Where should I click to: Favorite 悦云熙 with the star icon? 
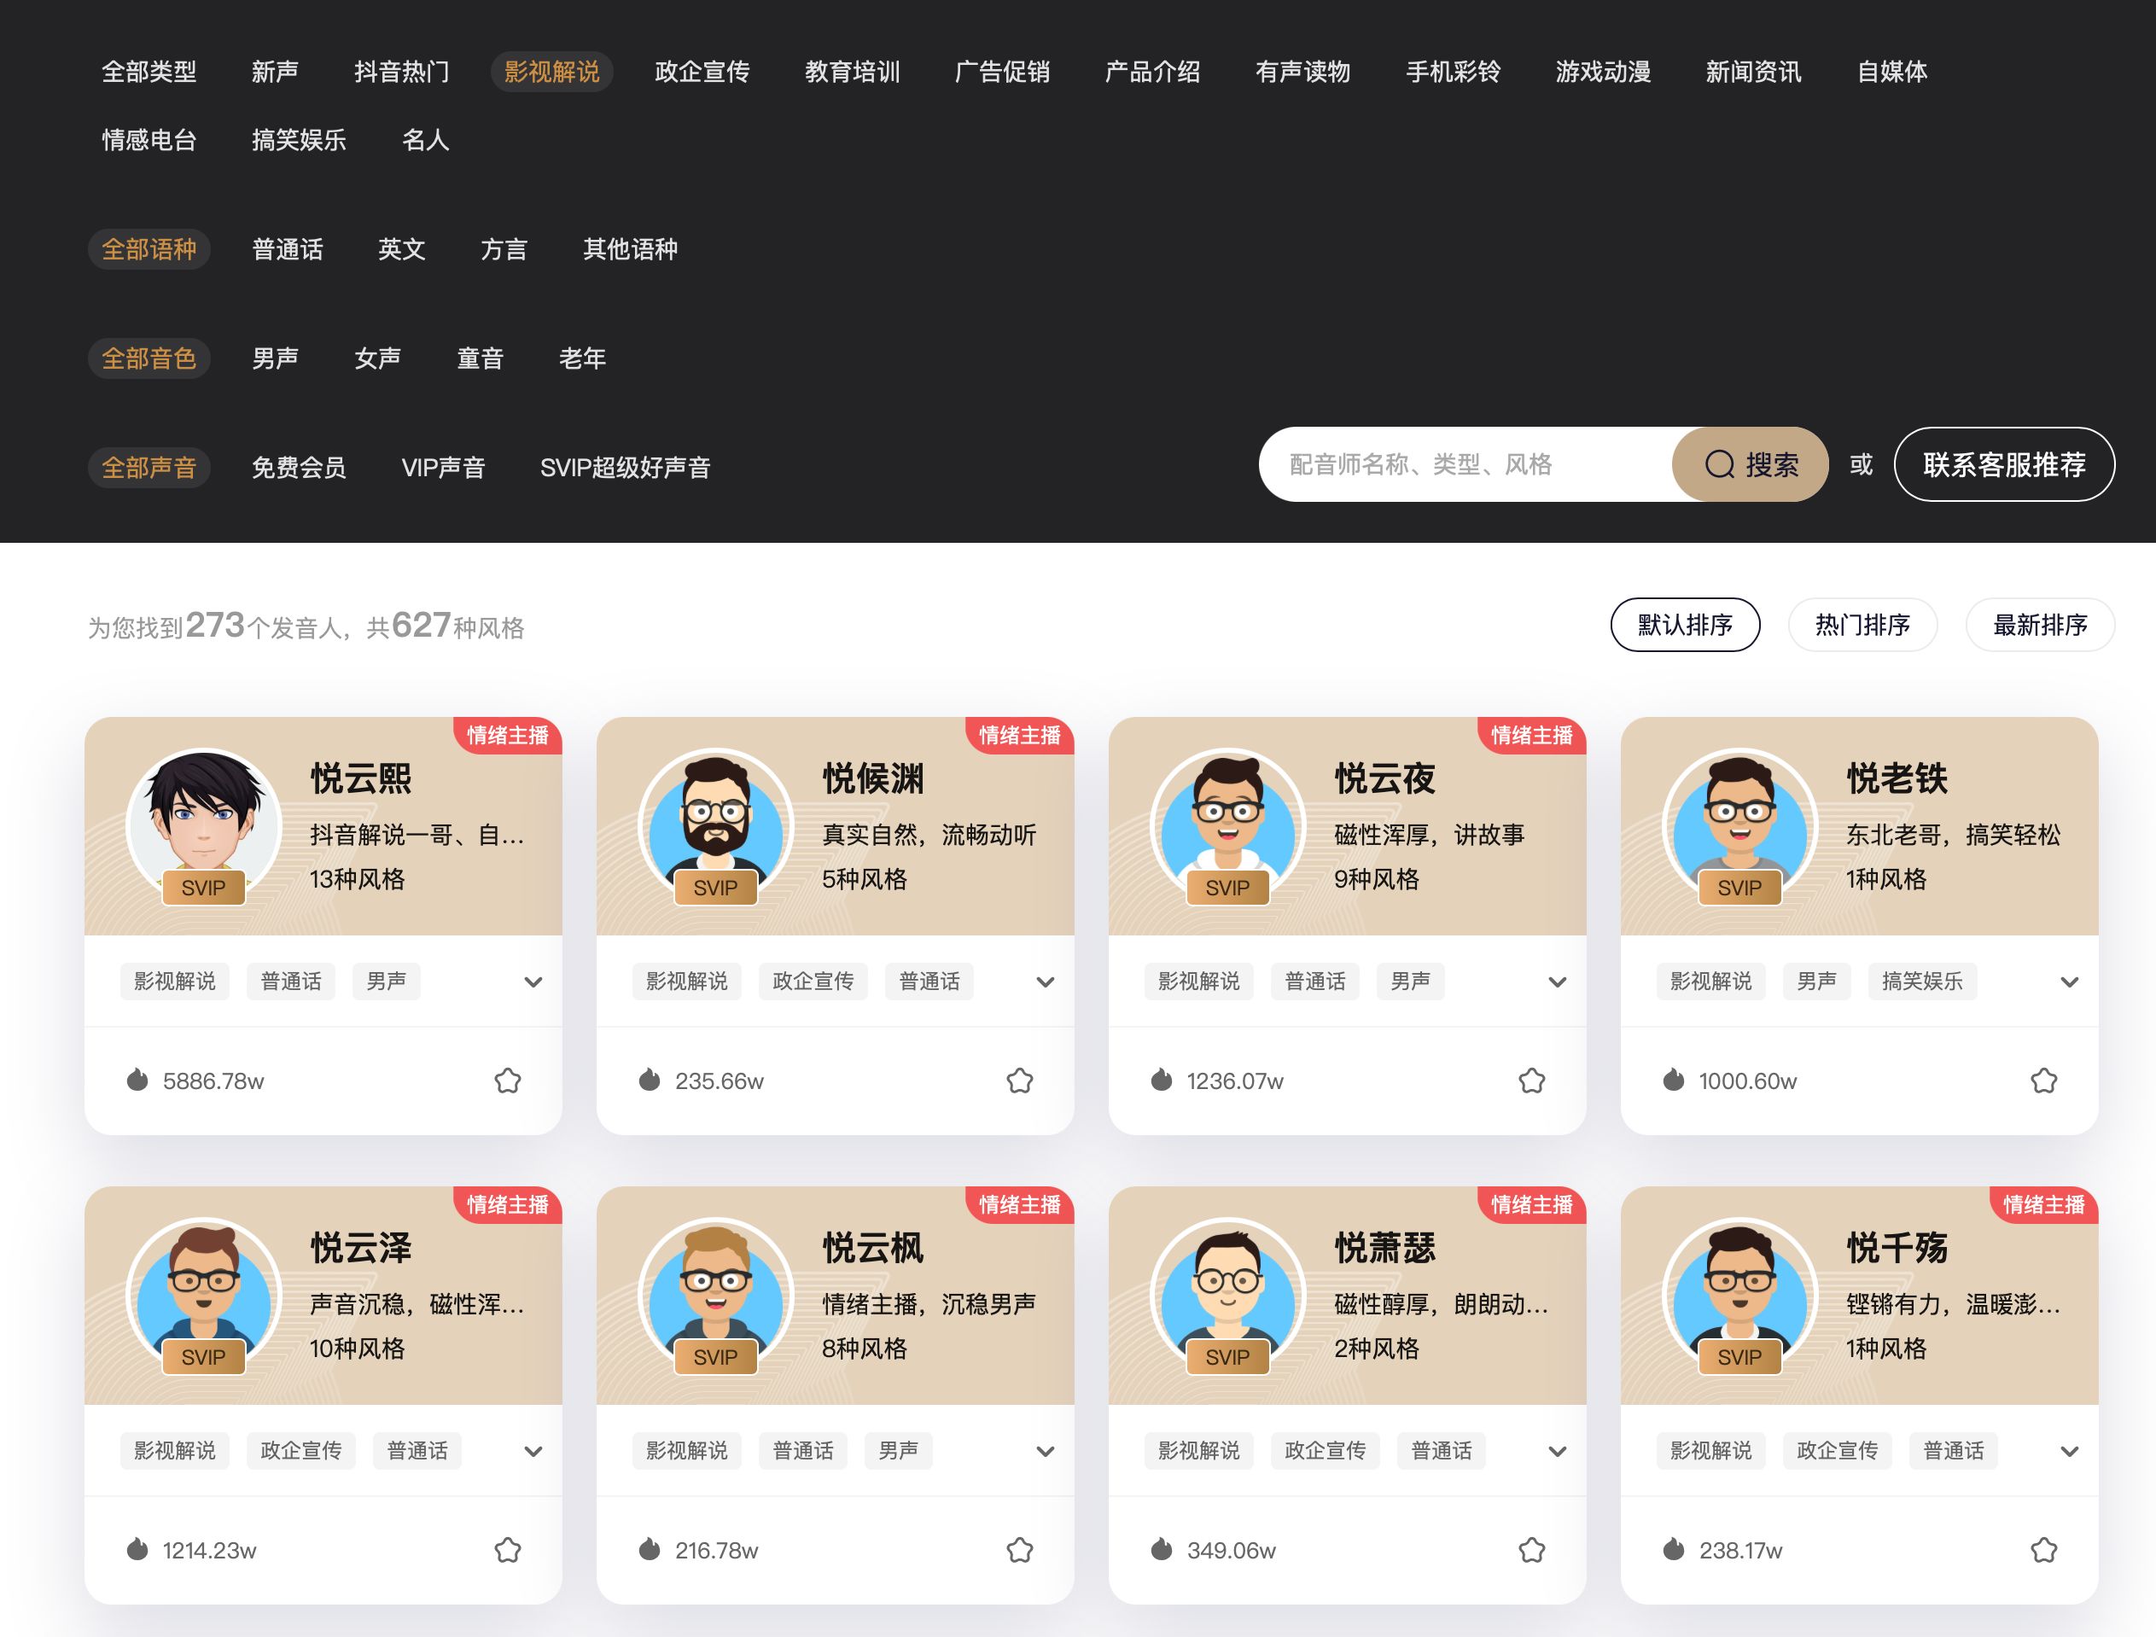pos(508,1081)
